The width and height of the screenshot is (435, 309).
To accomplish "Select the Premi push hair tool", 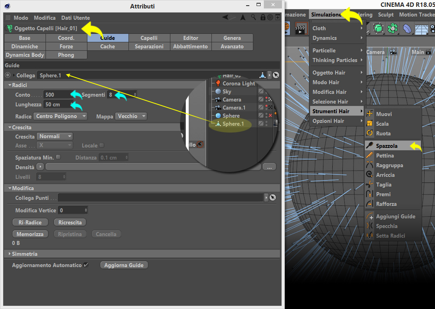I will click(393, 195).
